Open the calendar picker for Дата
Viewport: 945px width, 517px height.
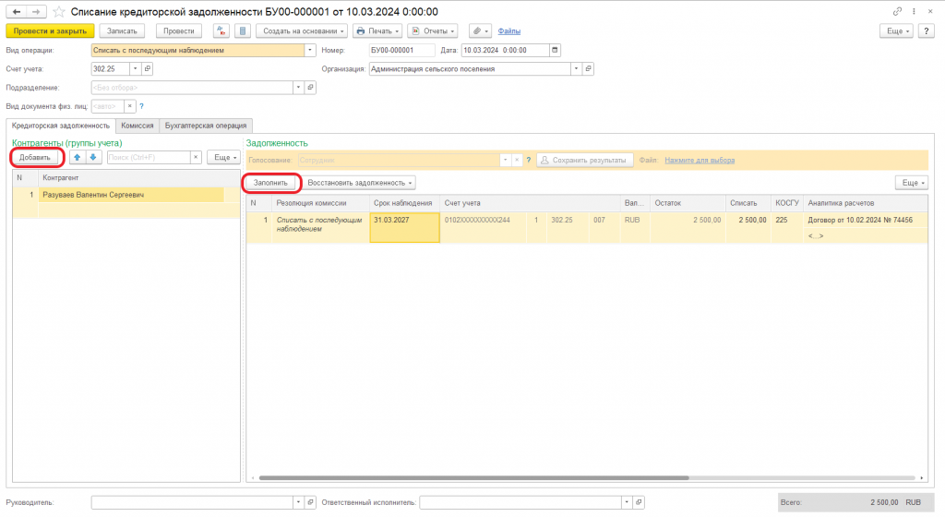[x=555, y=50]
